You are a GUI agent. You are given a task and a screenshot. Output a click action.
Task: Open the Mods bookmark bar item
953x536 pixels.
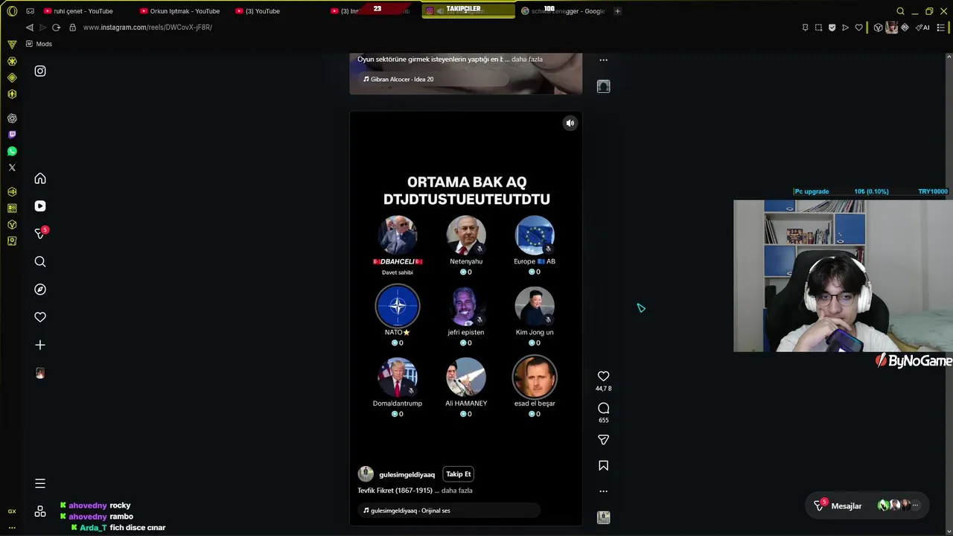tap(39, 44)
